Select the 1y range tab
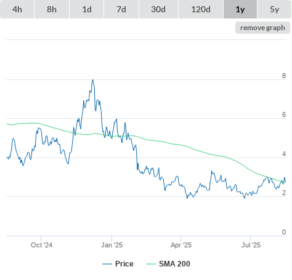Viewport: 292px width, 280px height. [240, 9]
